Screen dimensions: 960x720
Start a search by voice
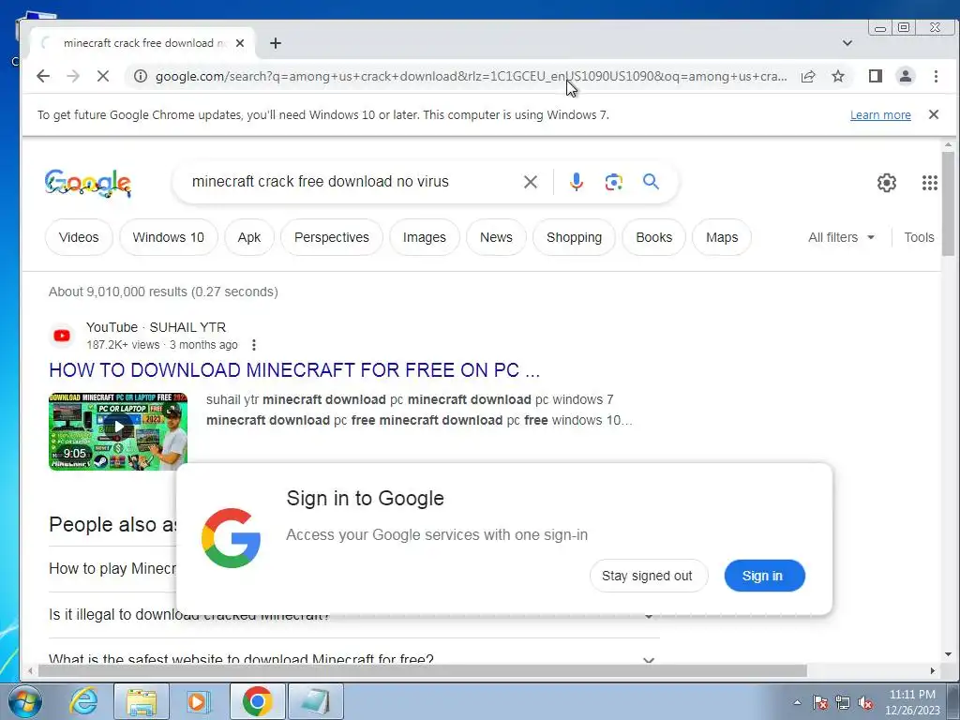point(576,182)
